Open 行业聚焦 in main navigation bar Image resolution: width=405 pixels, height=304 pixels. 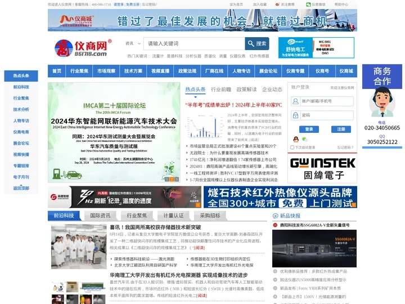(79, 71)
